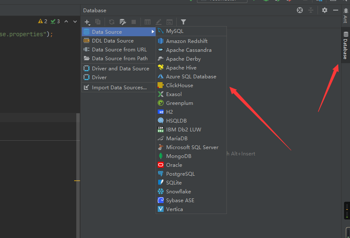This screenshot has height=238, width=350.
Task: Go to next highlighted error arrow
Action: [x=75, y=21]
